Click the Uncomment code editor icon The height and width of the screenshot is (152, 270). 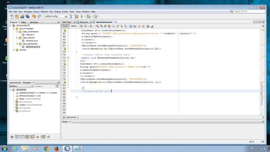click(152, 26)
